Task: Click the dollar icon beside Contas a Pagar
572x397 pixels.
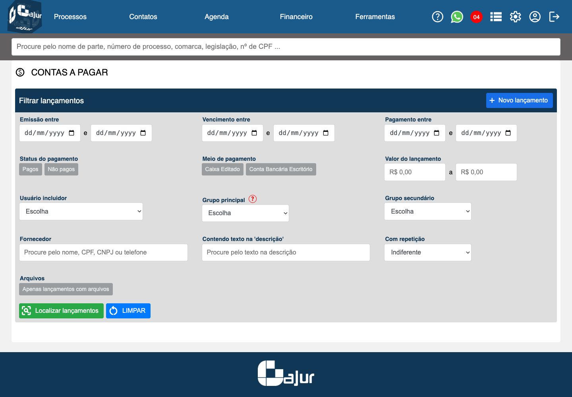Action: [20, 72]
